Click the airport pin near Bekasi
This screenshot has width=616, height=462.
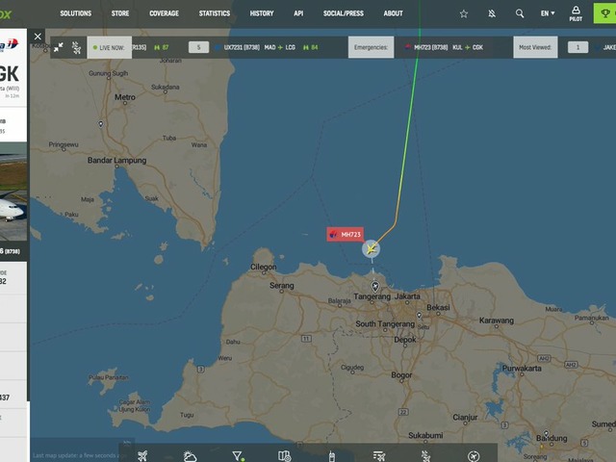pyautogui.click(x=420, y=315)
